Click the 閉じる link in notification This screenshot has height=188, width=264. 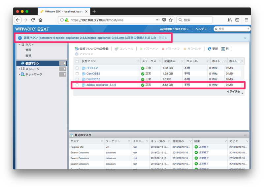(163, 38)
